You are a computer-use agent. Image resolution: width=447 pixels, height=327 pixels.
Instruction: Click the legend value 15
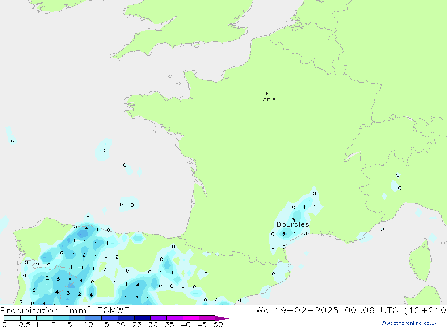(x=105, y=324)
